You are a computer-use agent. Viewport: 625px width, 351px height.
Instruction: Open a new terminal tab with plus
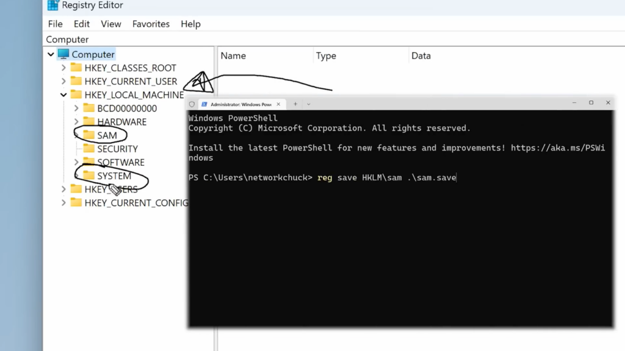point(295,104)
